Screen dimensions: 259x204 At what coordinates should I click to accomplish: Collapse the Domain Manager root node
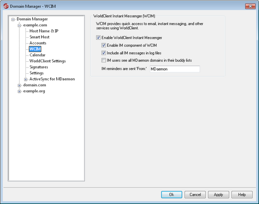click(13, 20)
